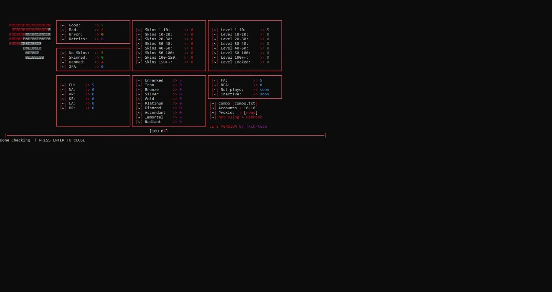552x292 pixels.
Task: Select the "Ascendant" rank label
Action: [x=155, y=113]
